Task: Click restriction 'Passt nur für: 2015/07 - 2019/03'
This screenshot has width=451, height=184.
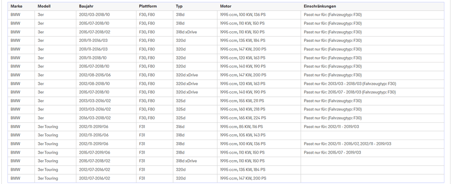Action: coord(332,152)
